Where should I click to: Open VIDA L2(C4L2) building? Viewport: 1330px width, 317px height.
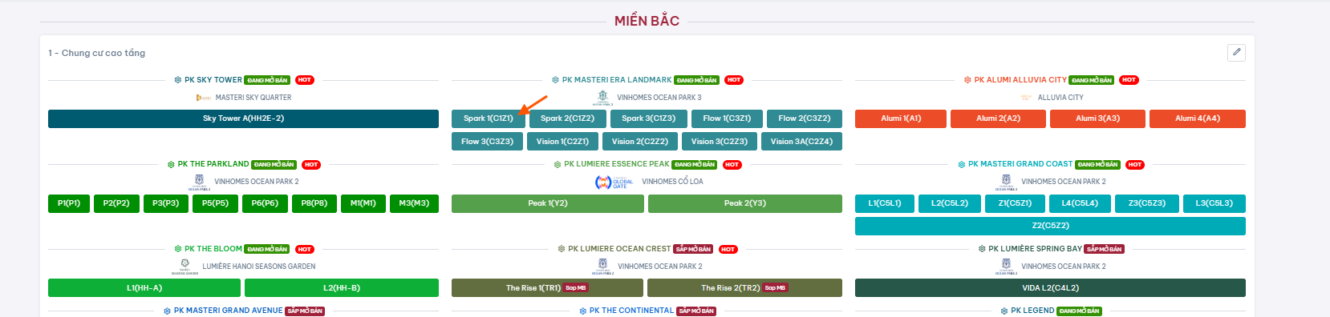point(1050,288)
